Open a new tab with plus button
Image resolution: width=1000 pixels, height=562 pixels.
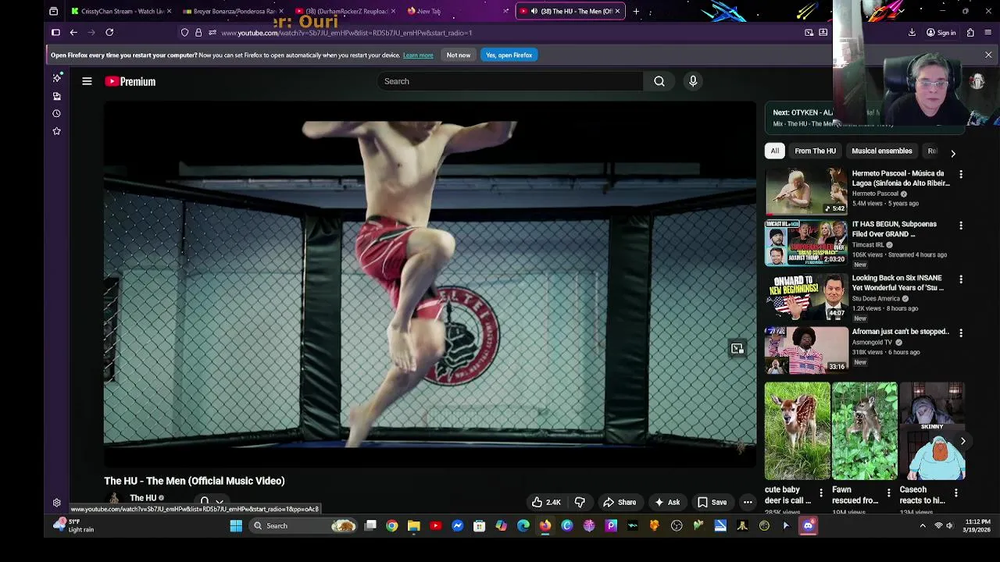(x=636, y=11)
